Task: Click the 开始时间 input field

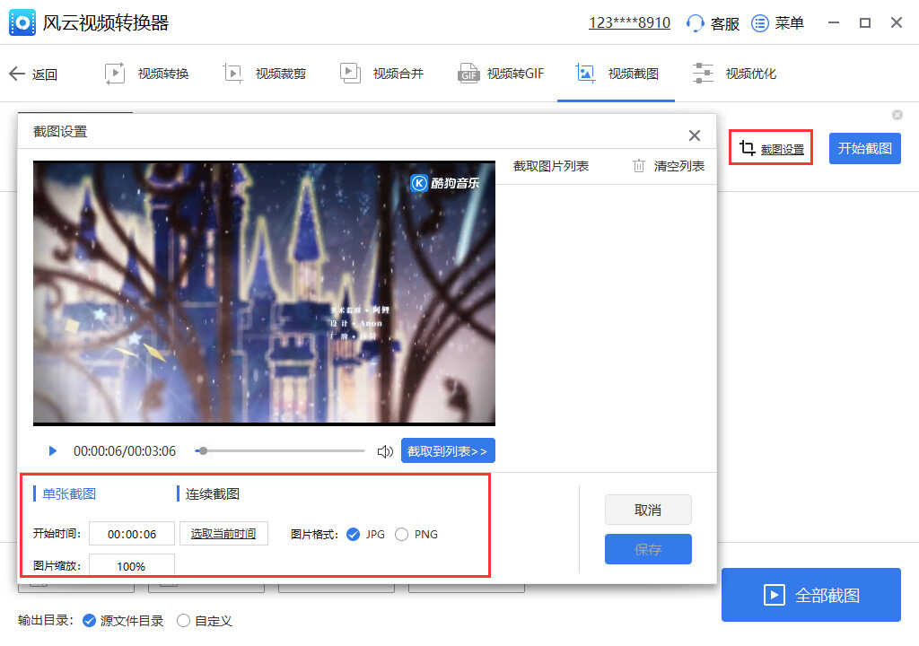Action: tap(132, 534)
